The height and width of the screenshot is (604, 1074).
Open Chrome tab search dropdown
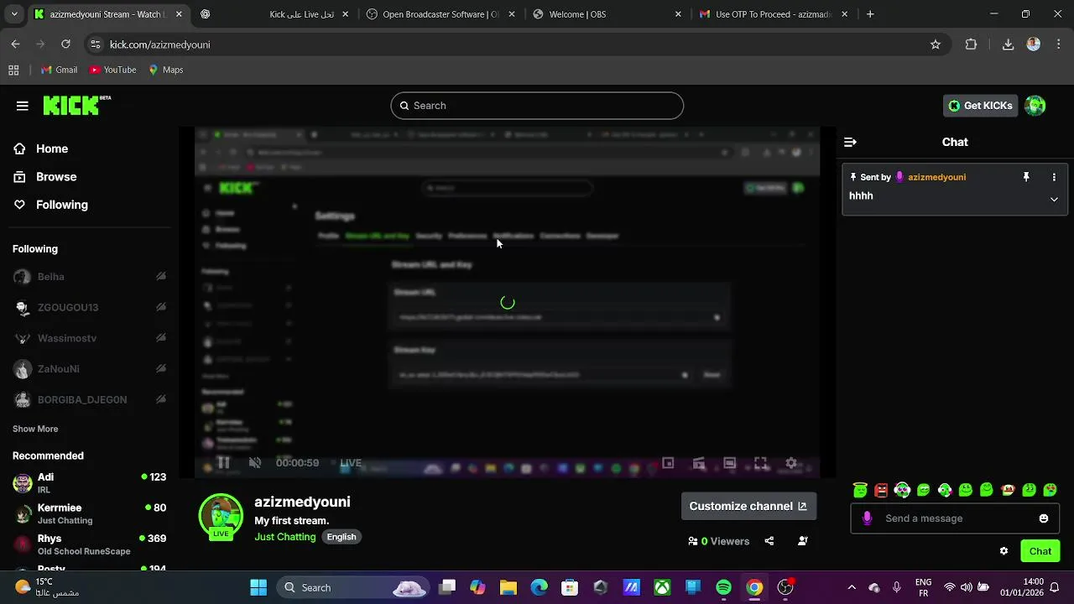(x=13, y=14)
